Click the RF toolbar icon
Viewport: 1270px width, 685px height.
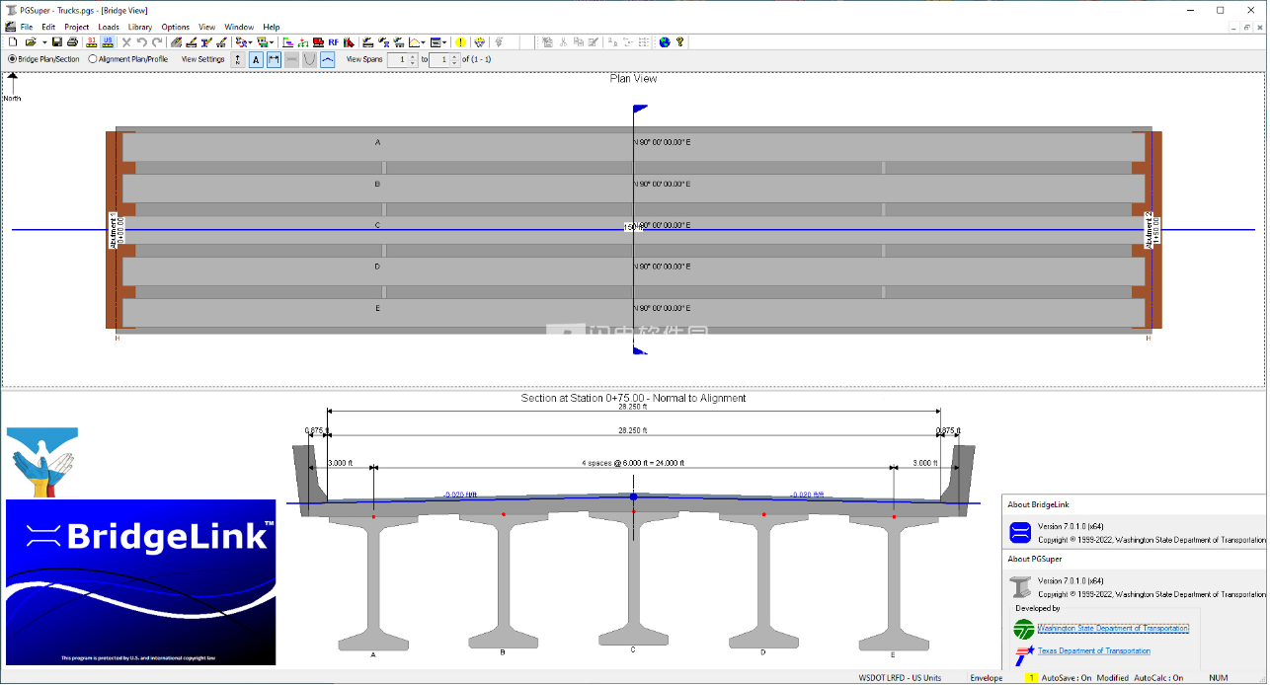pyautogui.click(x=333, y=42)
